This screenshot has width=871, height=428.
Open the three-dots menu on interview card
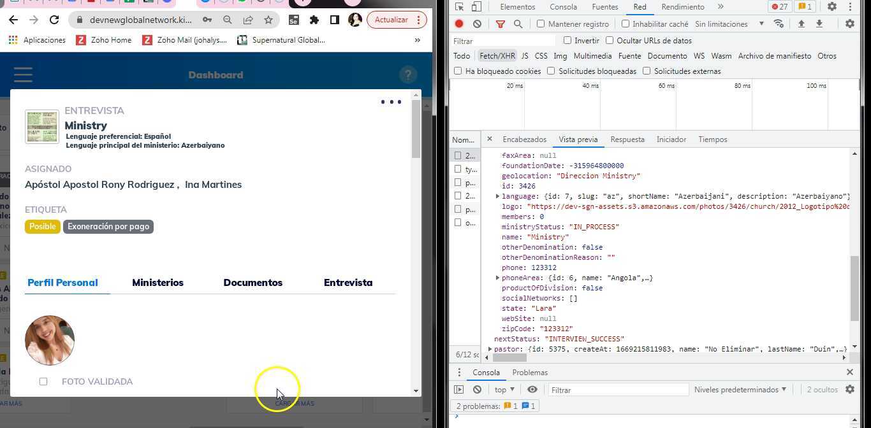coord(391,102)
